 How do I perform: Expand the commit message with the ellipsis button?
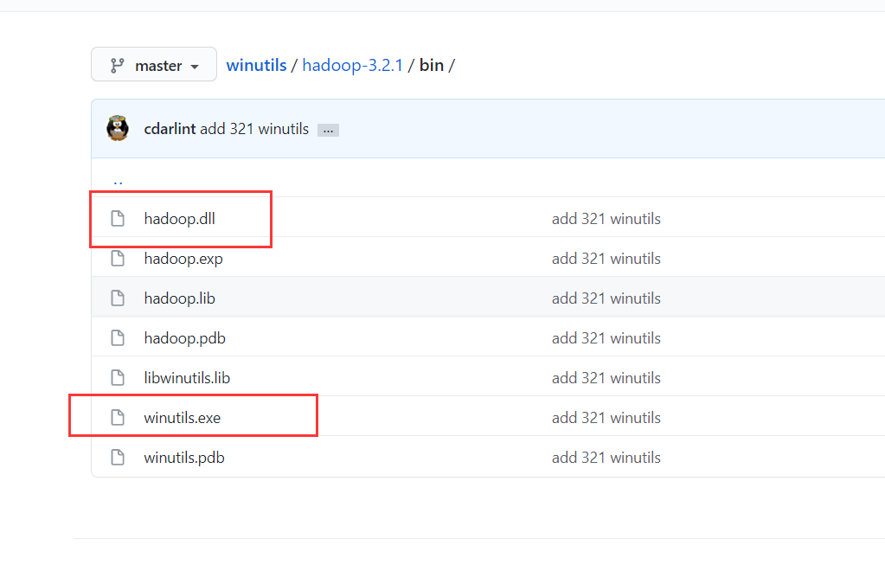coord(327,129)
